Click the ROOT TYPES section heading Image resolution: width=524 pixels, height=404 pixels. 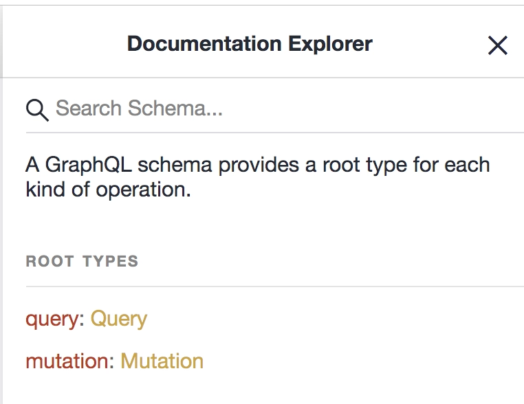[x=82, y=261]
